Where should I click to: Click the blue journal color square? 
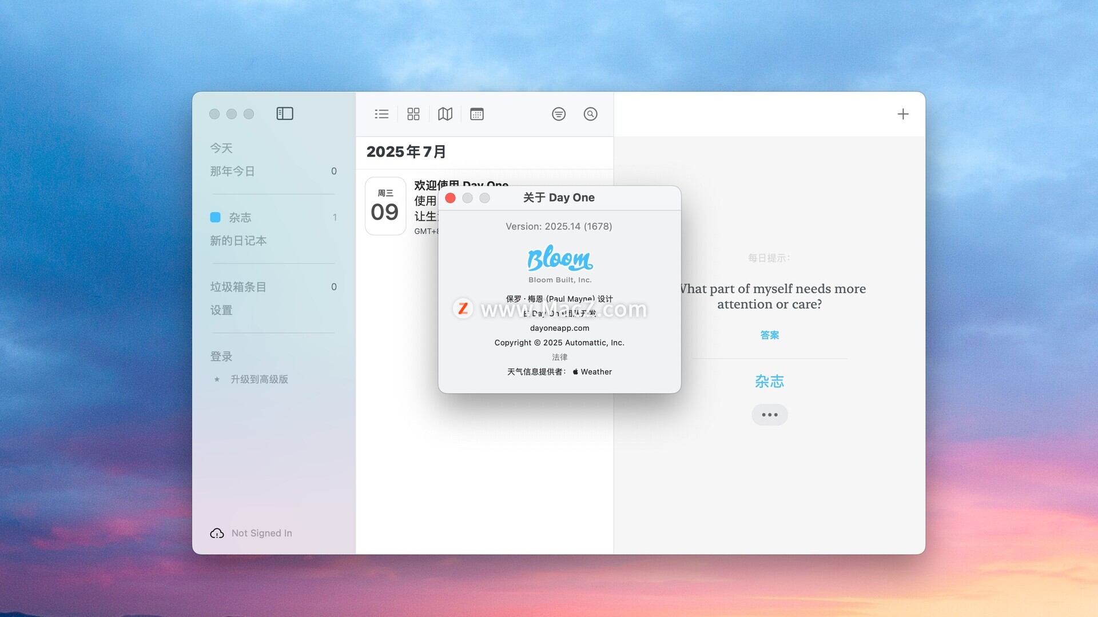click(216, 217)
